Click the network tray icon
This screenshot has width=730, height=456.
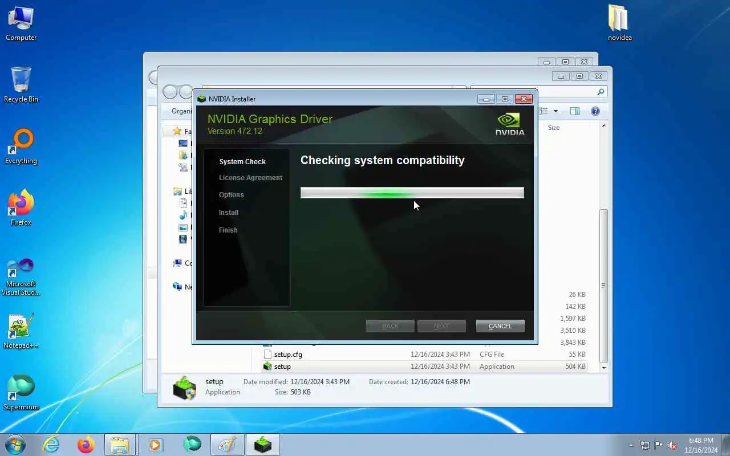645,445
